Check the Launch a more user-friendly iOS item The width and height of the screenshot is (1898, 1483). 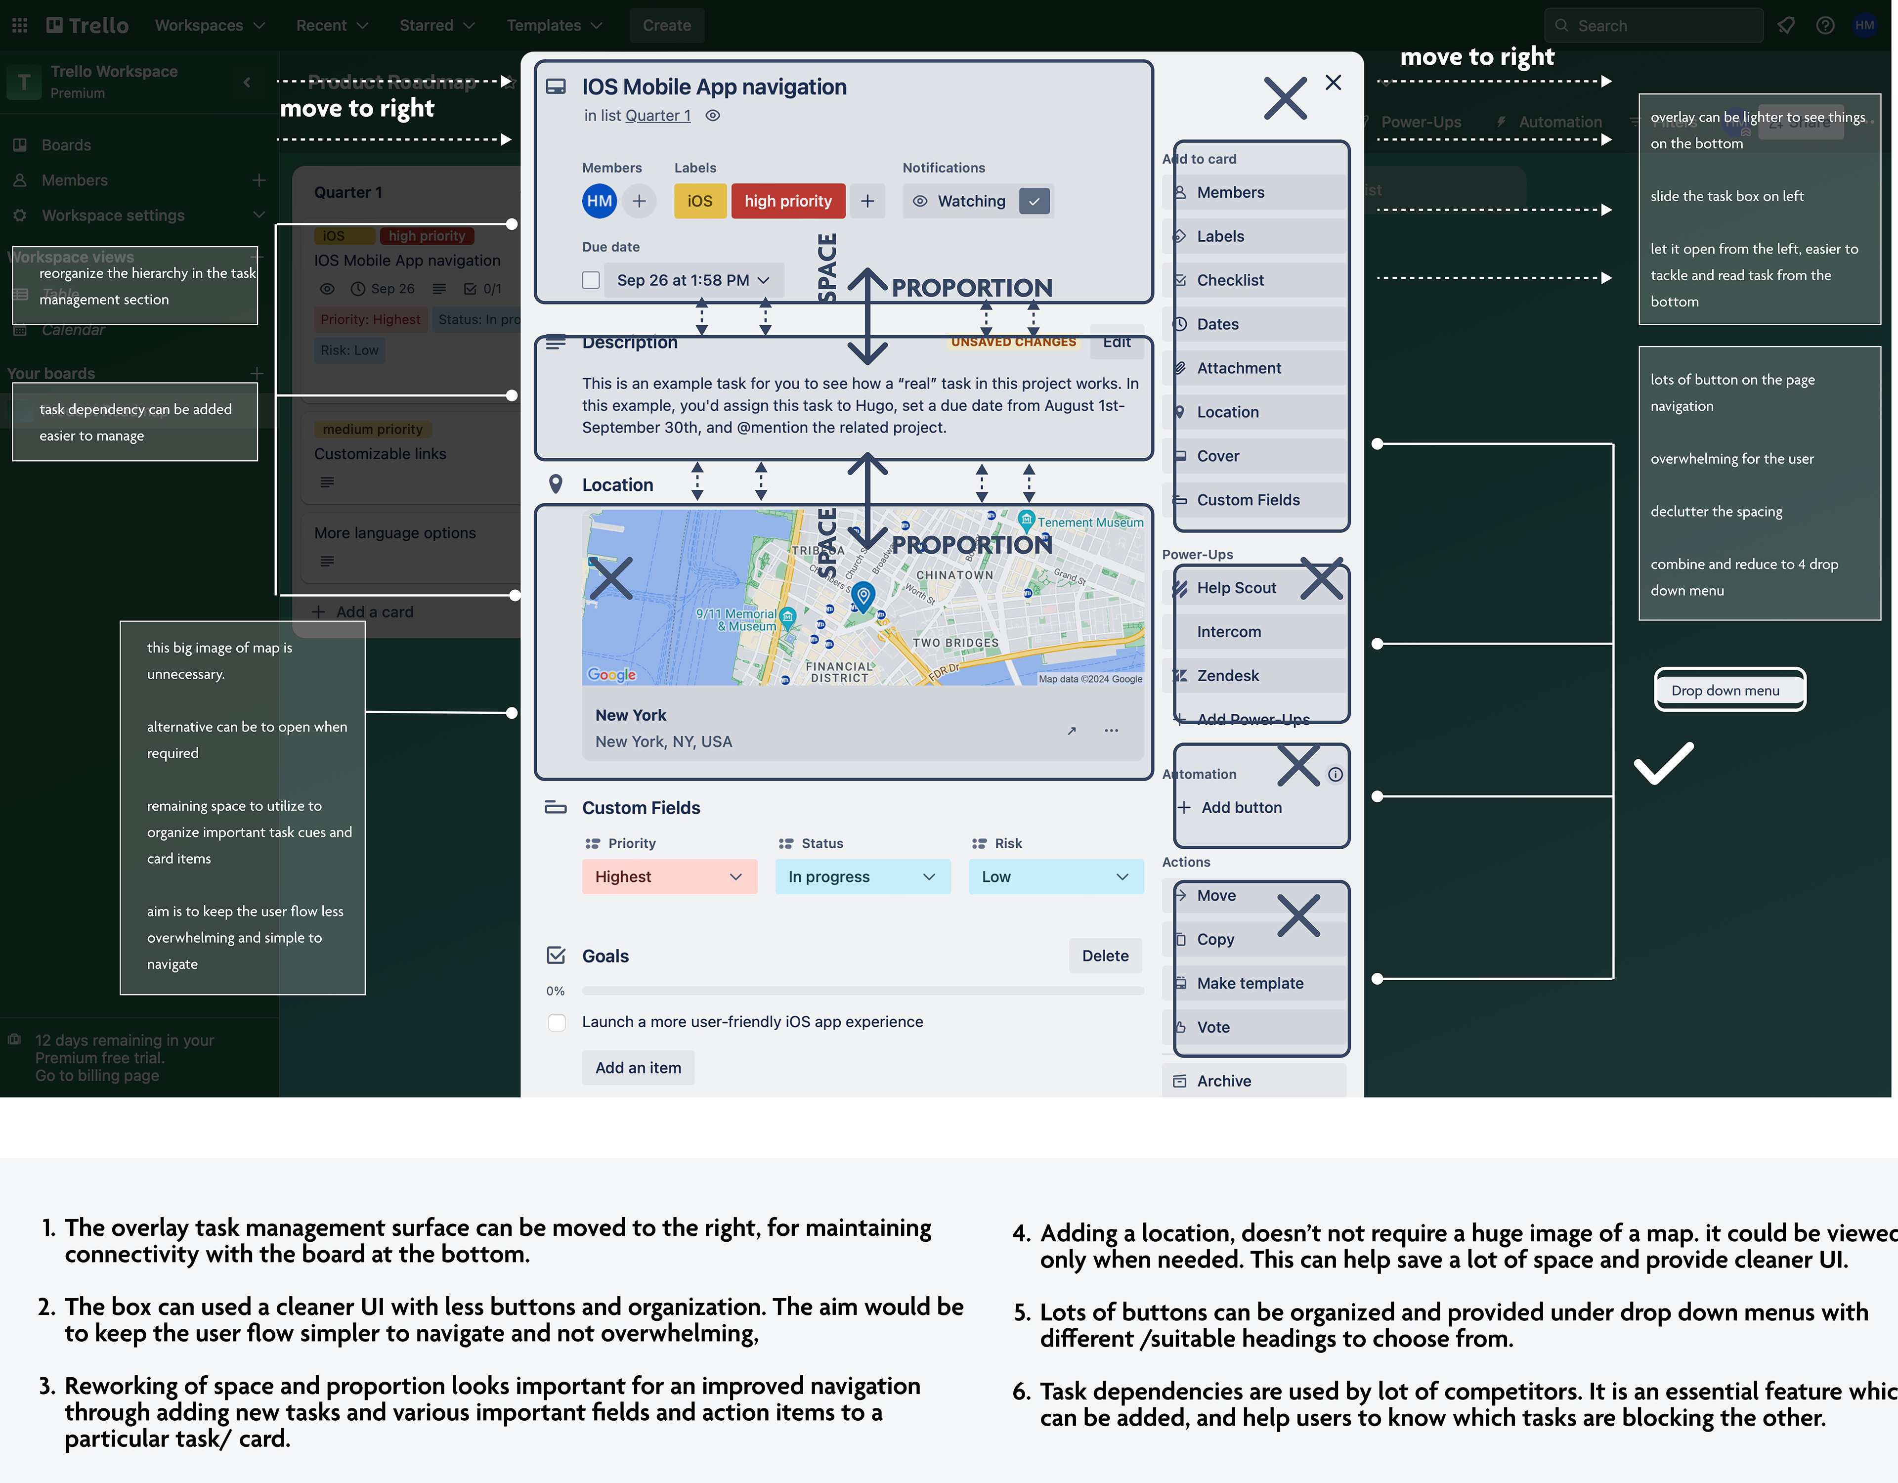click(557, 1022)
